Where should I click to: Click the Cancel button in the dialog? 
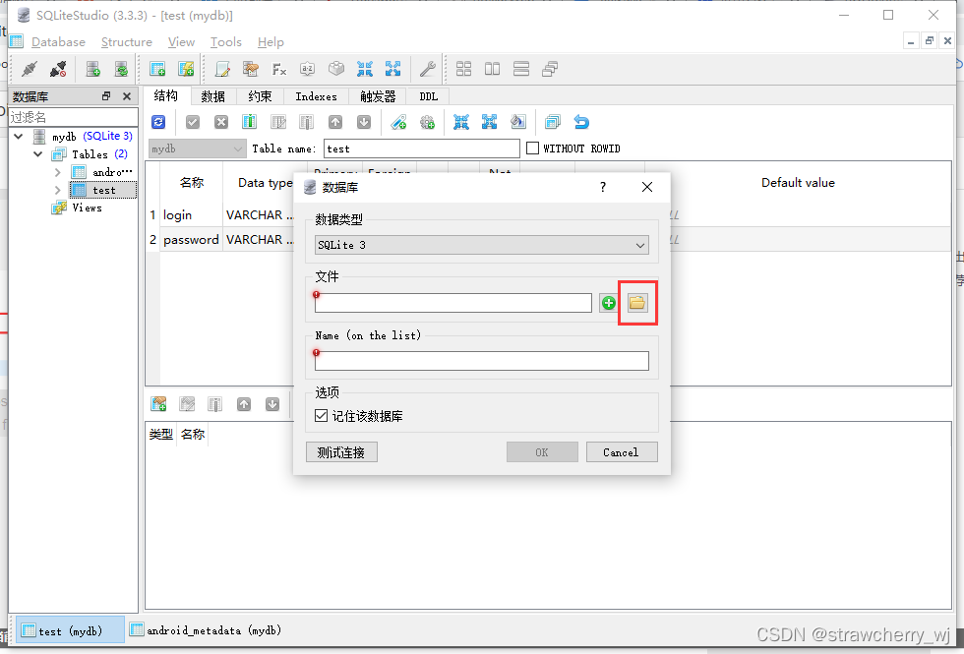[622, 452]
